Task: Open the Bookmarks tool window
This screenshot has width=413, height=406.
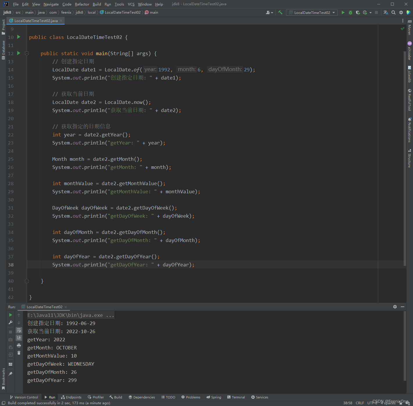Action: [x=3, y=379]
